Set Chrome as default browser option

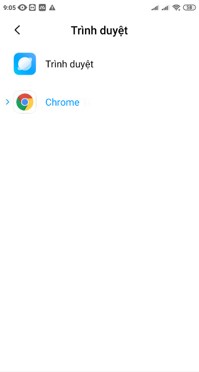(100, 102)
